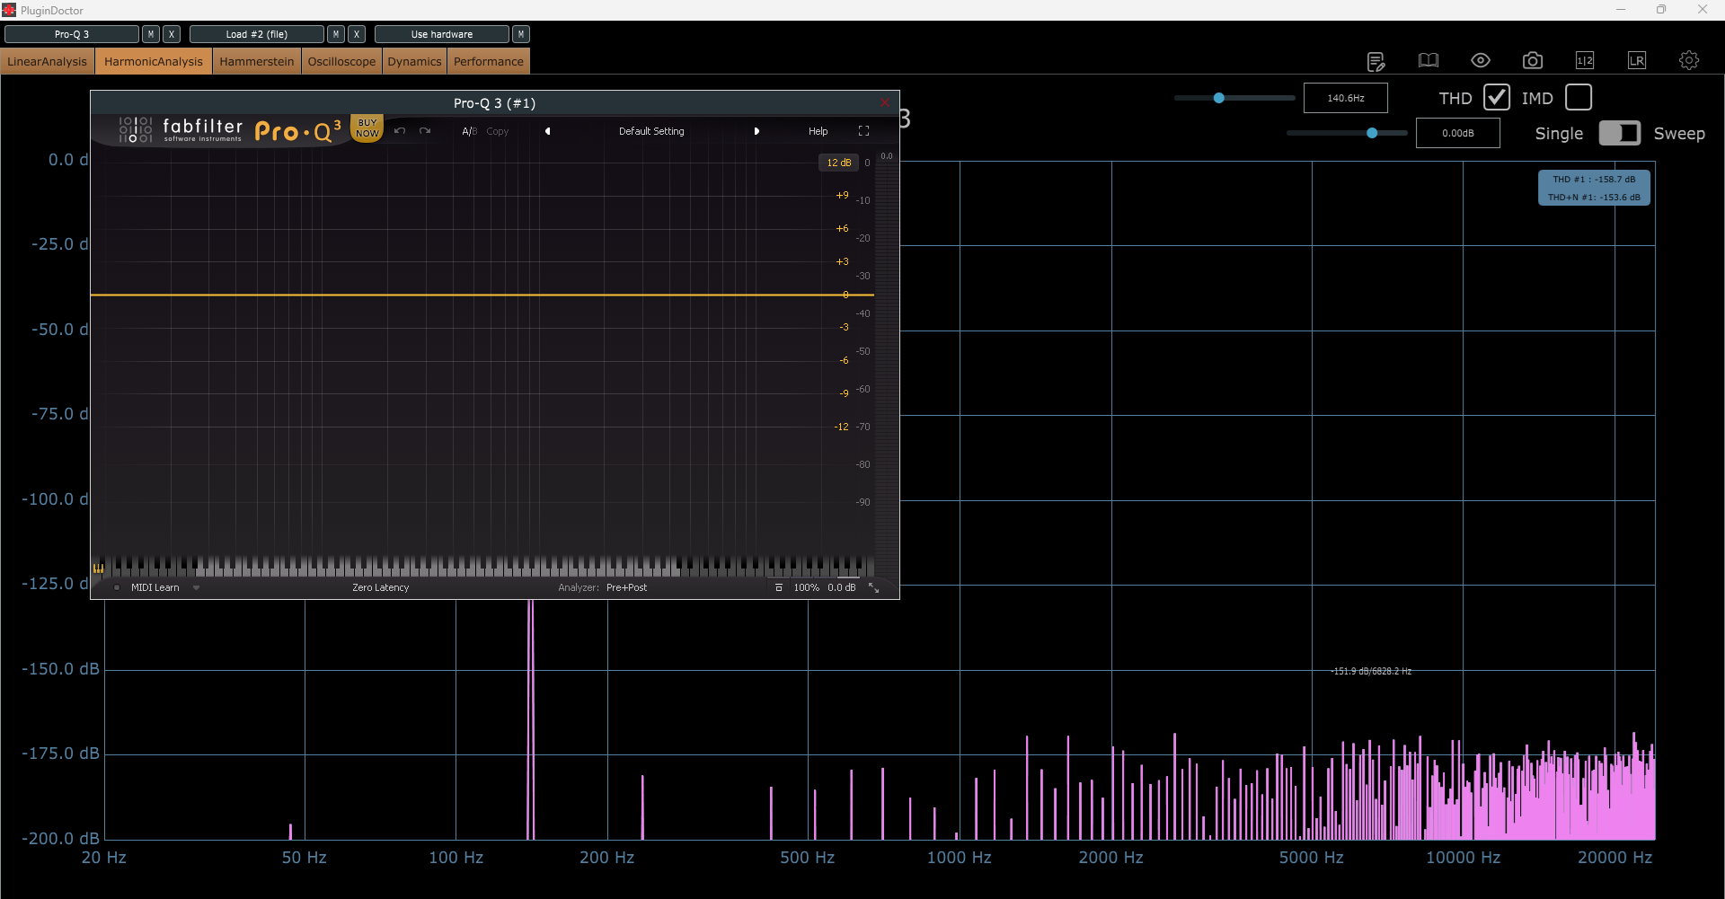The image size is (1725, 899).
Task: Toggle piano display keyboard icon
Action: tap(98, 568)
